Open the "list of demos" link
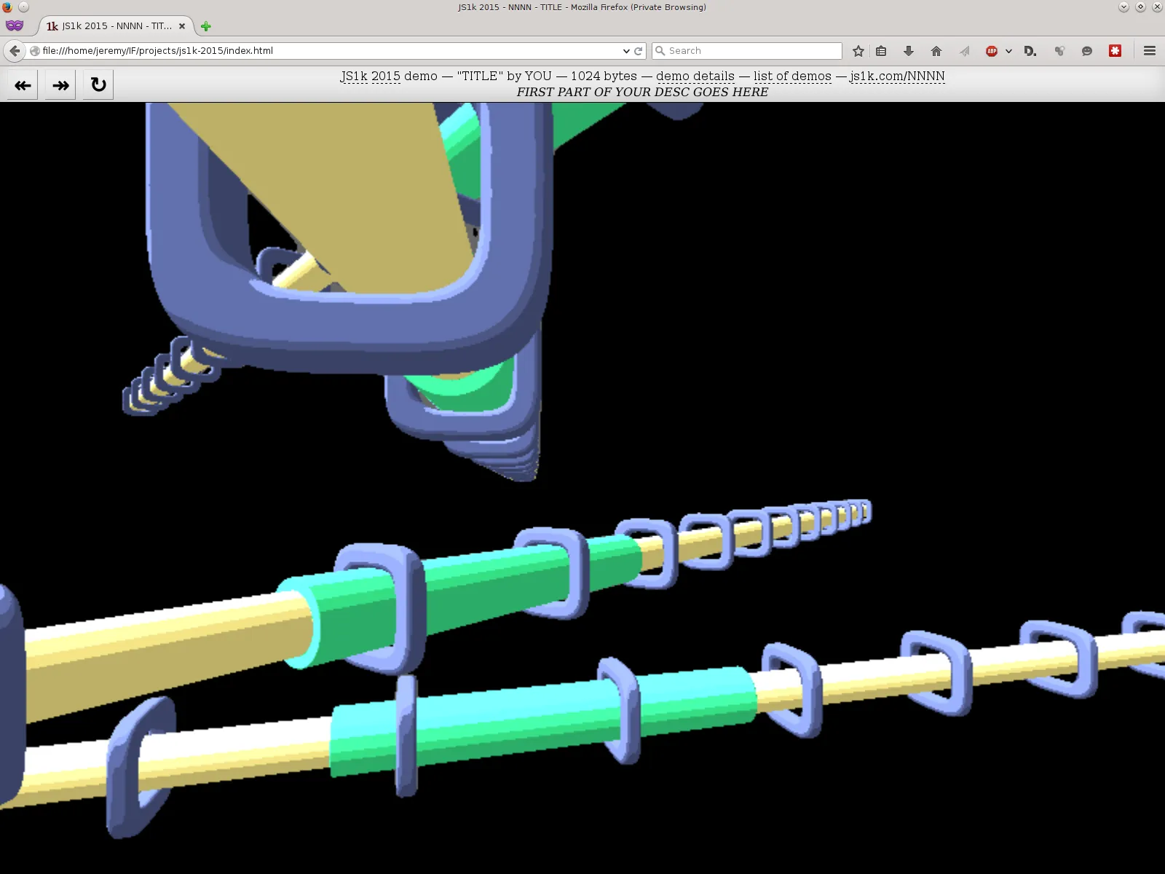The width and height of the screenshot is (1165, 874). 792,76
